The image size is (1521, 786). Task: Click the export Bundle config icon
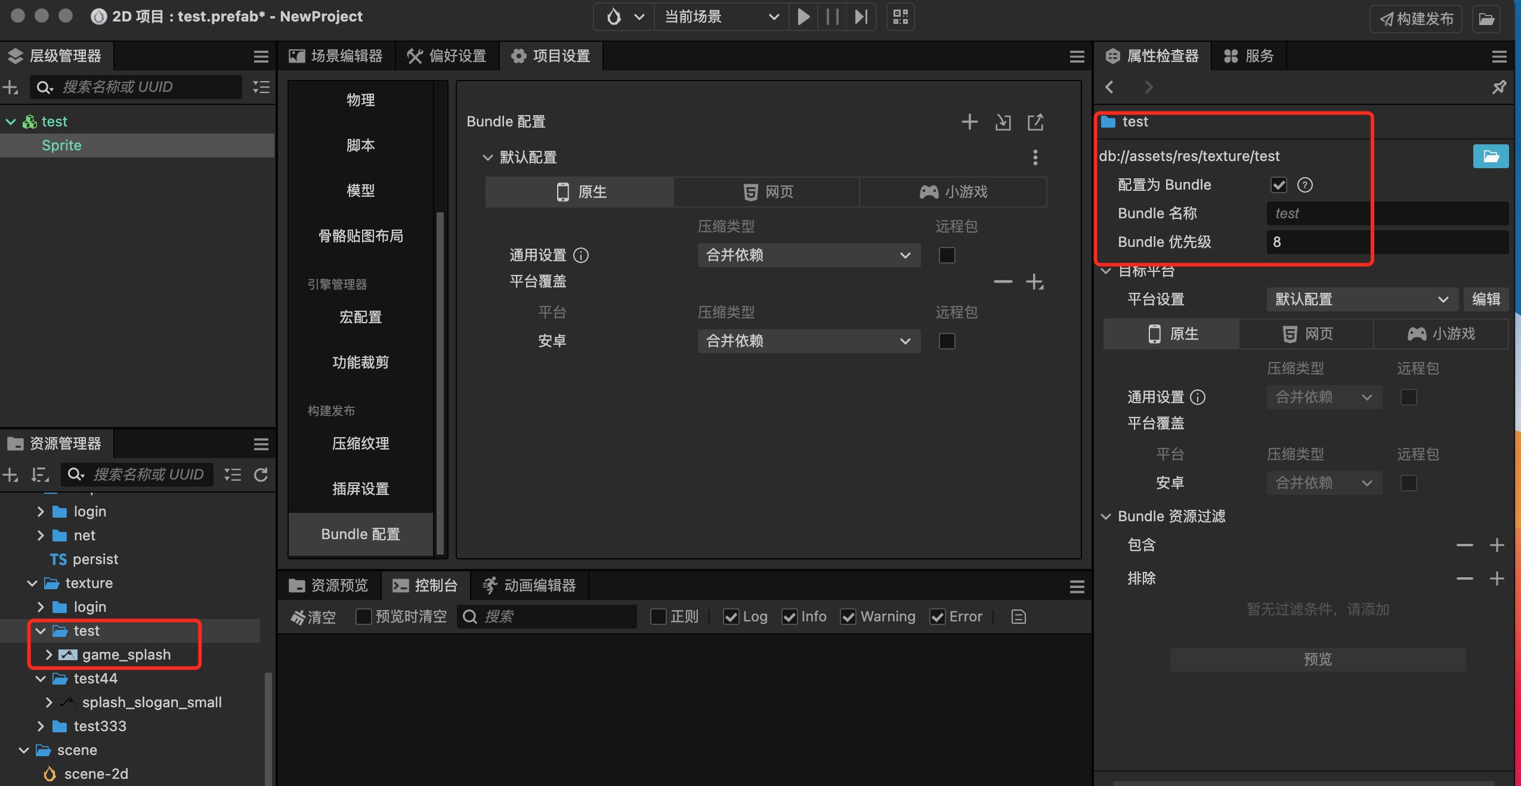[x=1035, y=122]
